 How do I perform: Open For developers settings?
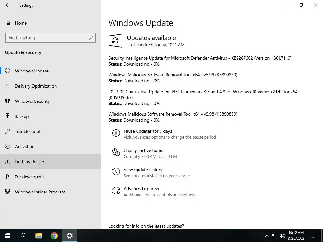[50, 177]
